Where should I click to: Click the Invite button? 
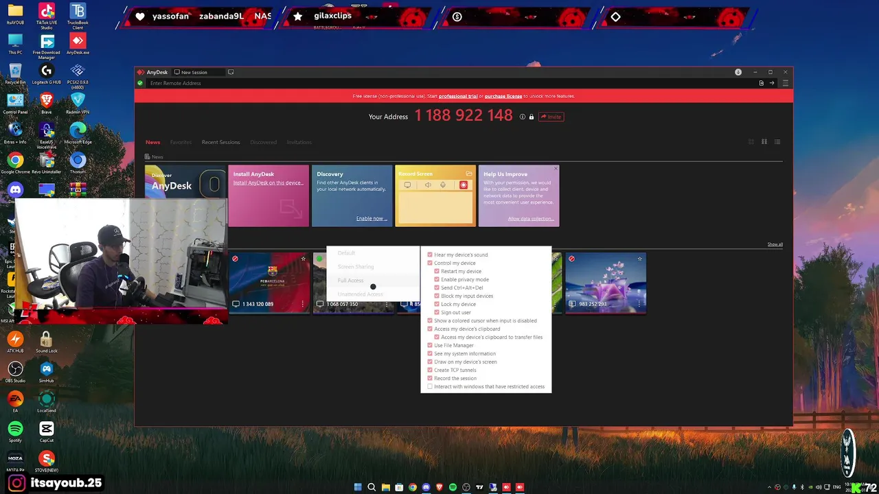tap(551, 117)
